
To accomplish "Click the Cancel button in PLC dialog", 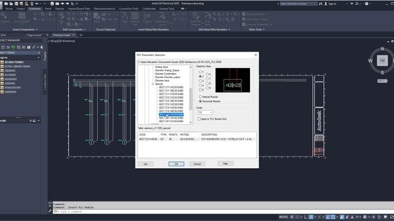I will (197, 164).
